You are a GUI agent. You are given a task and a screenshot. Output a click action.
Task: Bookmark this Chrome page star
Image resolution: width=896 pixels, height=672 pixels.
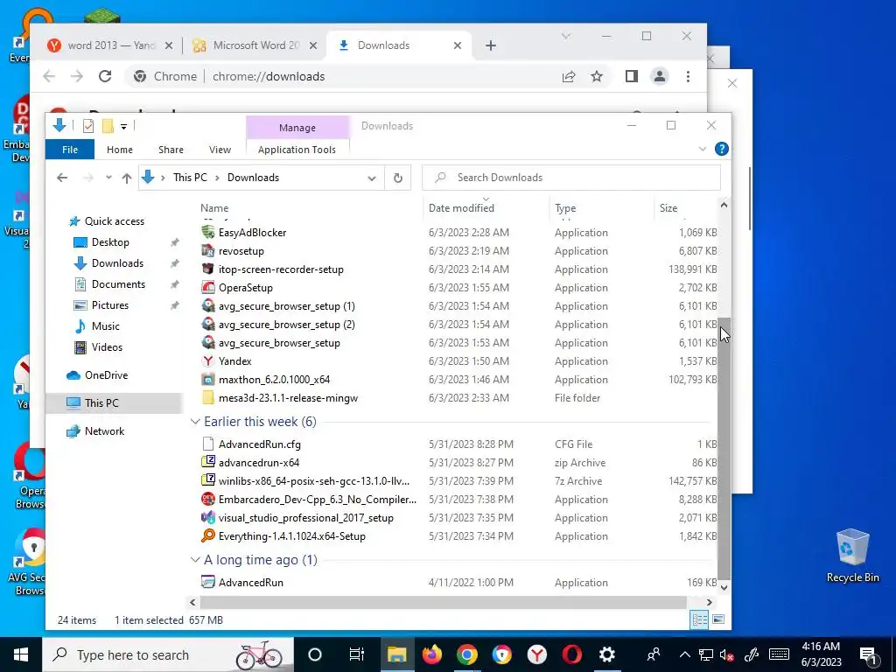pyautogui.click(x=597, y=76)
